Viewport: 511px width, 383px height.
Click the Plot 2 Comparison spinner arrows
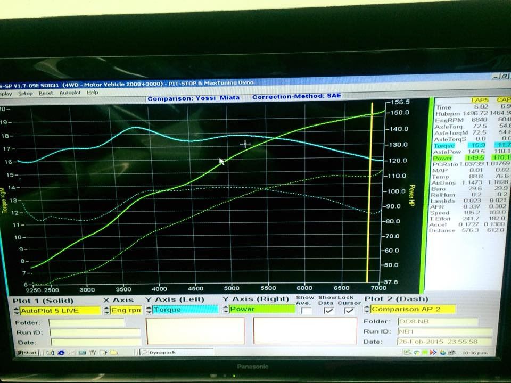pyautogui.click(x=367, y=309)
